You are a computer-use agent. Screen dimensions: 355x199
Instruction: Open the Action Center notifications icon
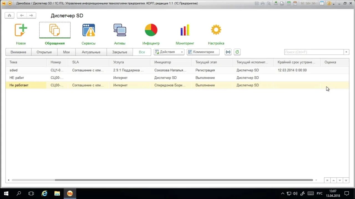pos(347,193)
